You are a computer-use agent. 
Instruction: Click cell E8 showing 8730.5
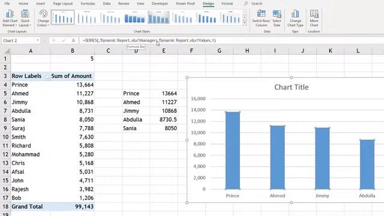pyautogui.click(x=164, y=119)
